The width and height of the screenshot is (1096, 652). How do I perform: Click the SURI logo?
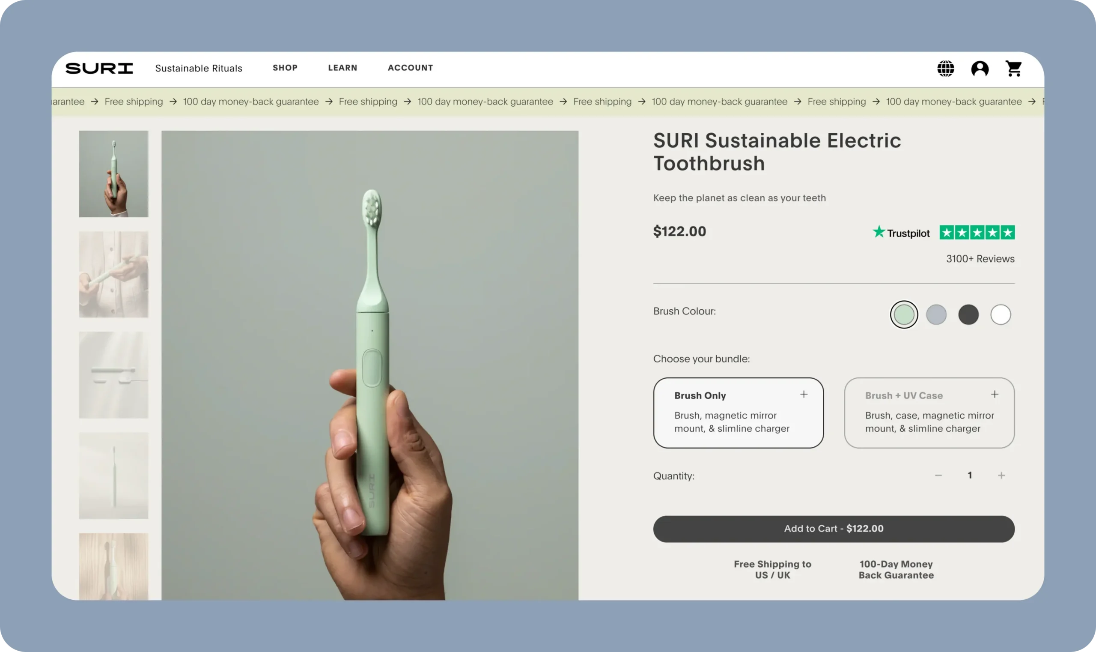[99, 69]
